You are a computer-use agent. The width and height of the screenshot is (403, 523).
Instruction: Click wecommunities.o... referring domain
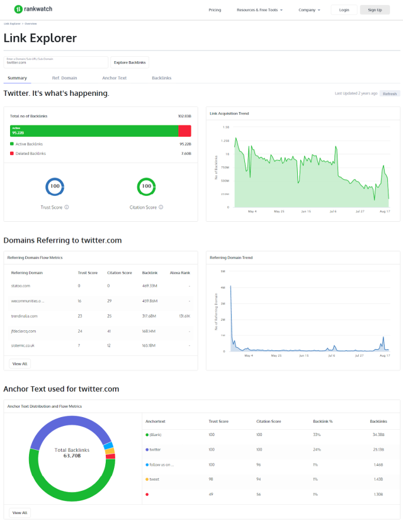tap(27, 301)
